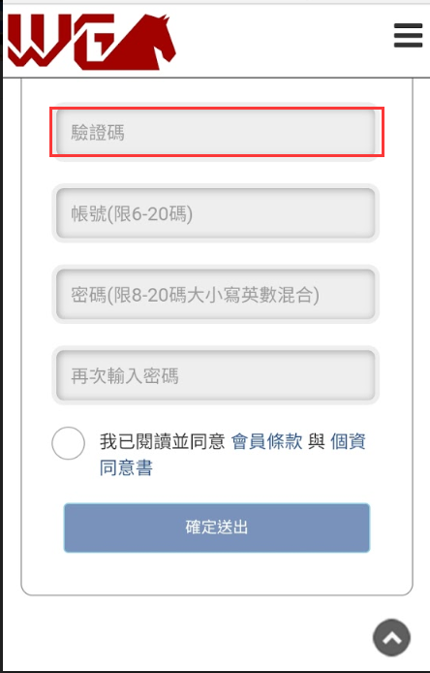430x673 pixels.
Task: Click the 確定送出 submit button
Action: [x=217, y=528]
